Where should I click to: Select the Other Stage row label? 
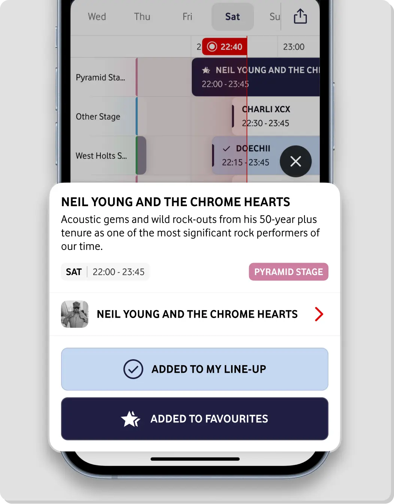[98, 117]
